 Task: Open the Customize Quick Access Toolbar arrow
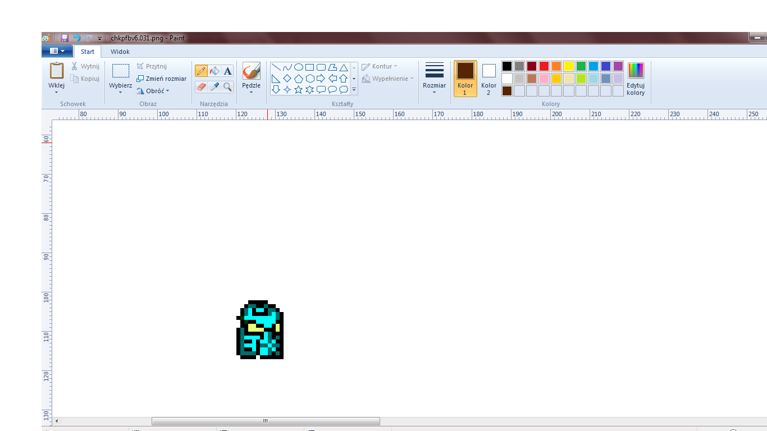99,38
